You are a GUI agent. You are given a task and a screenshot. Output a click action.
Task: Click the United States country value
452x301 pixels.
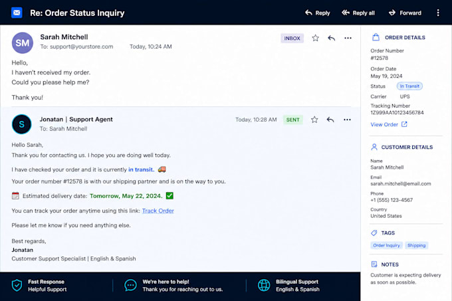[386, 216]
